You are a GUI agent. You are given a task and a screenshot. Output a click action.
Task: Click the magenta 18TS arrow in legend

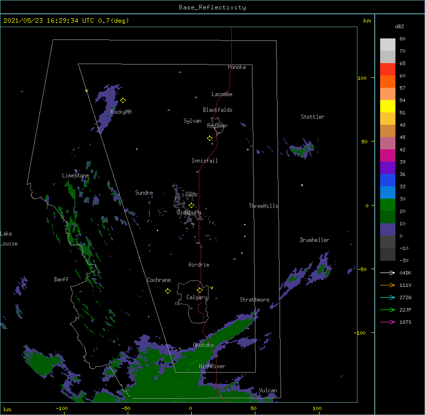(388, 322)
